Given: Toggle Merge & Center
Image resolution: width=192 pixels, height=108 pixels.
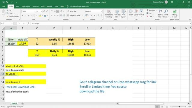Looking at the screenshot, I should [74, 15].
